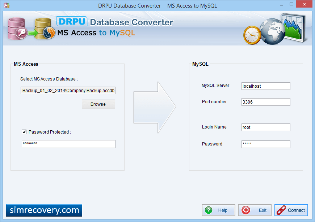Image resolution: width=315 pixels, height=222 pixels.
Task: Click the green question mark Help icon
Action: pyautogui.click(x=209, y=210)
